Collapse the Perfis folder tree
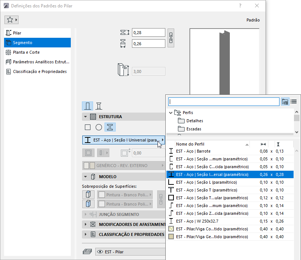Image resolution: width=301 pixels, height=260 pixels. (x=171, y=113)
